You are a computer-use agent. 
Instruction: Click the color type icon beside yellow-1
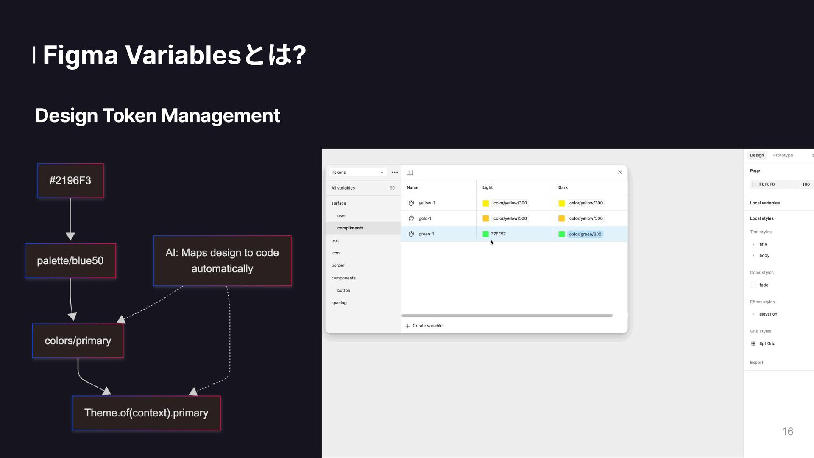click(x=411, y=203)
